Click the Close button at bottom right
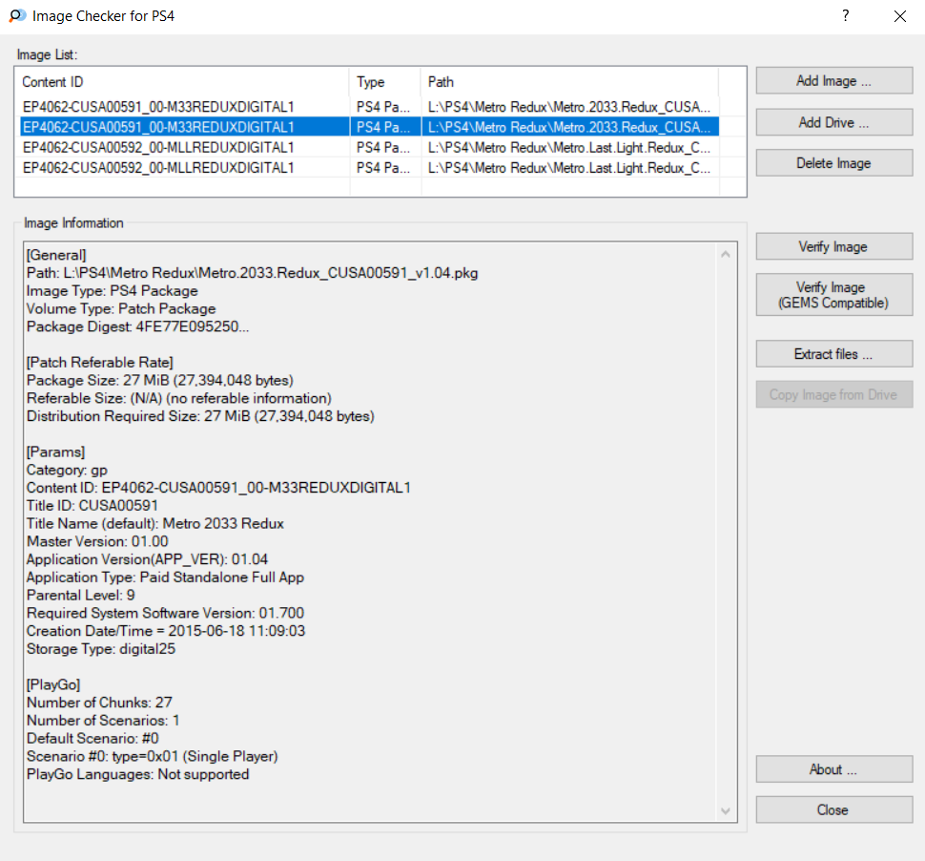Screen dimensions: 925x861 point(833,809)
